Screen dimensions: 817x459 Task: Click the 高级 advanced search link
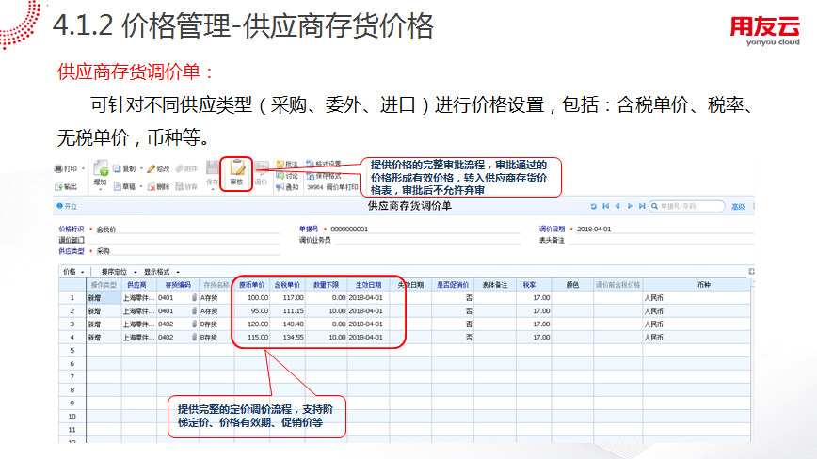point(738,207)
